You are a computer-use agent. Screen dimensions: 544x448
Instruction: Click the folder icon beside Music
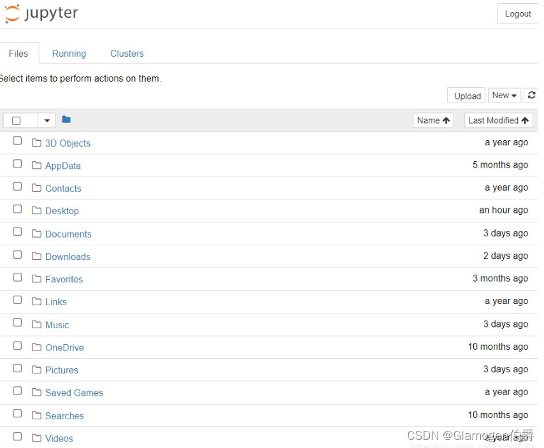click(36, 324)
